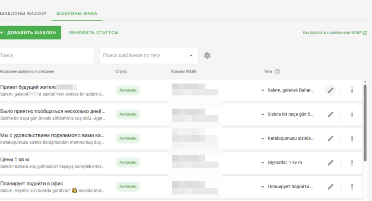
Task: Select the 'Шаблоны WABA' tab
Action: (77, 14)
